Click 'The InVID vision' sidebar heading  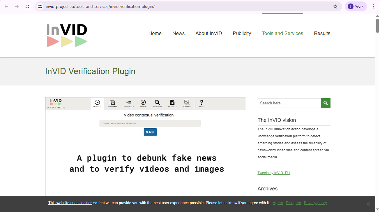277,120
